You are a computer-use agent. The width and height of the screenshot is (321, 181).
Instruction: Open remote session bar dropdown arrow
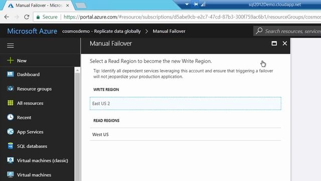click(x=187, y=5)
